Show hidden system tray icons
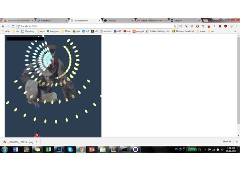Viewport: 240px width, 171px height. pyautogui.click(x=205, y=150)
